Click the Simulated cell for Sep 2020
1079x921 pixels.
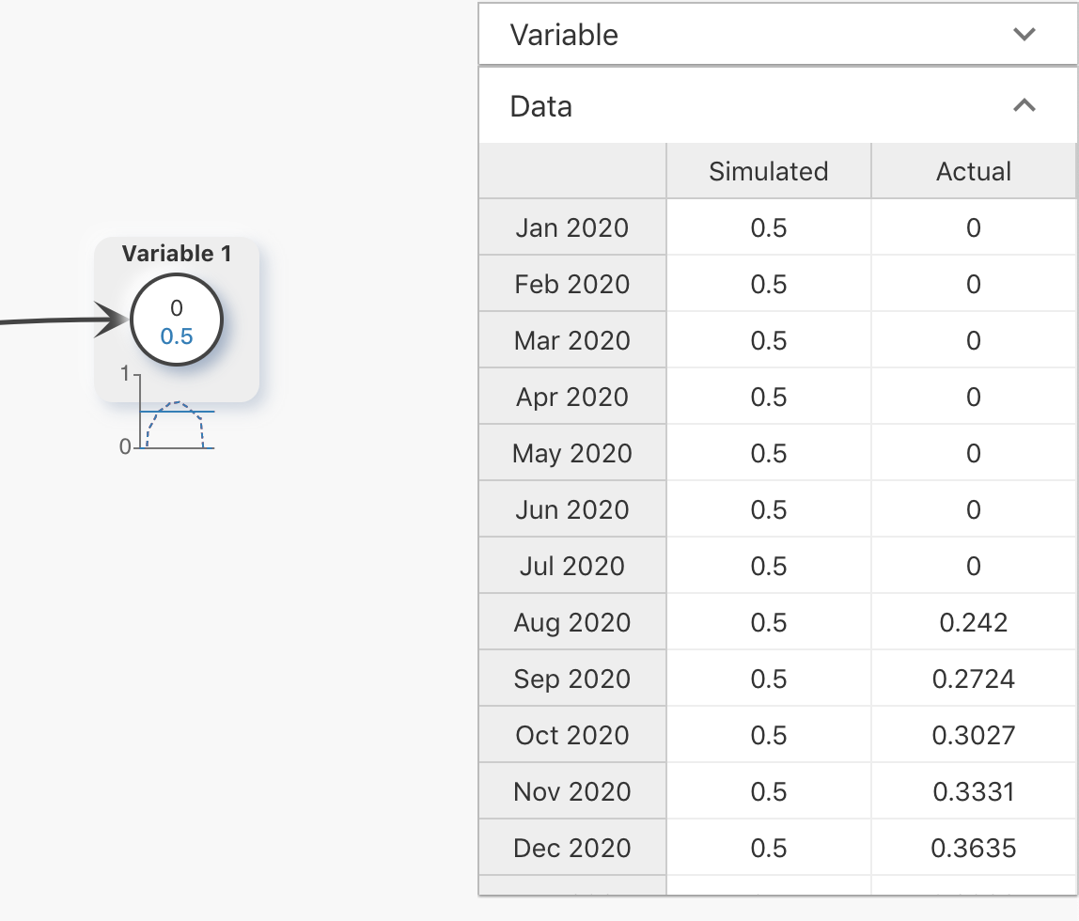(769, 679)
